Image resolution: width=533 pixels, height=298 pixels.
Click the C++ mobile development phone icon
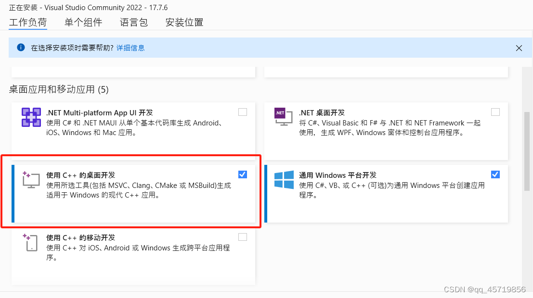31,242
